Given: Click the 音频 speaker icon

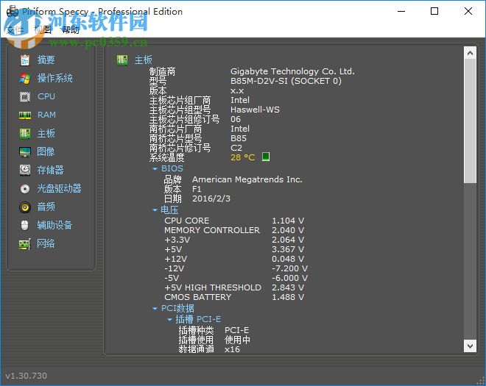Looking at the screenshot, I should tap(25, 207).
